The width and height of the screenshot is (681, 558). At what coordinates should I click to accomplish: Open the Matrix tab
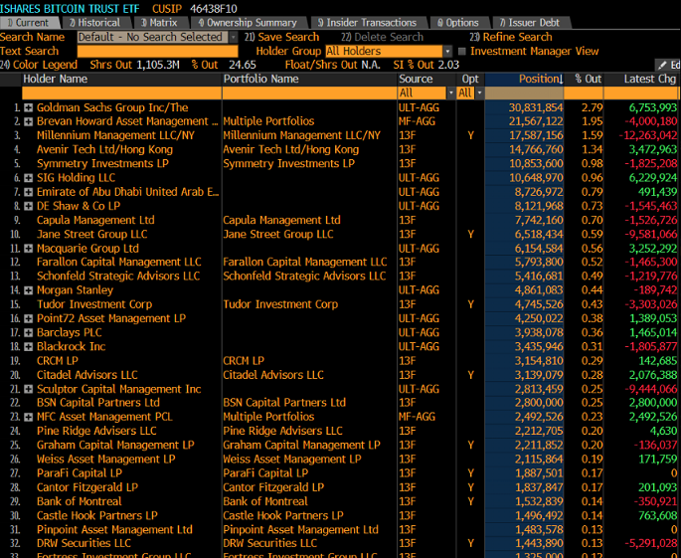click(159, 23)
